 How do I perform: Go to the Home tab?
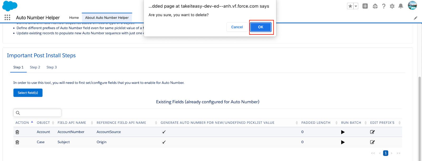pos(74,18)
